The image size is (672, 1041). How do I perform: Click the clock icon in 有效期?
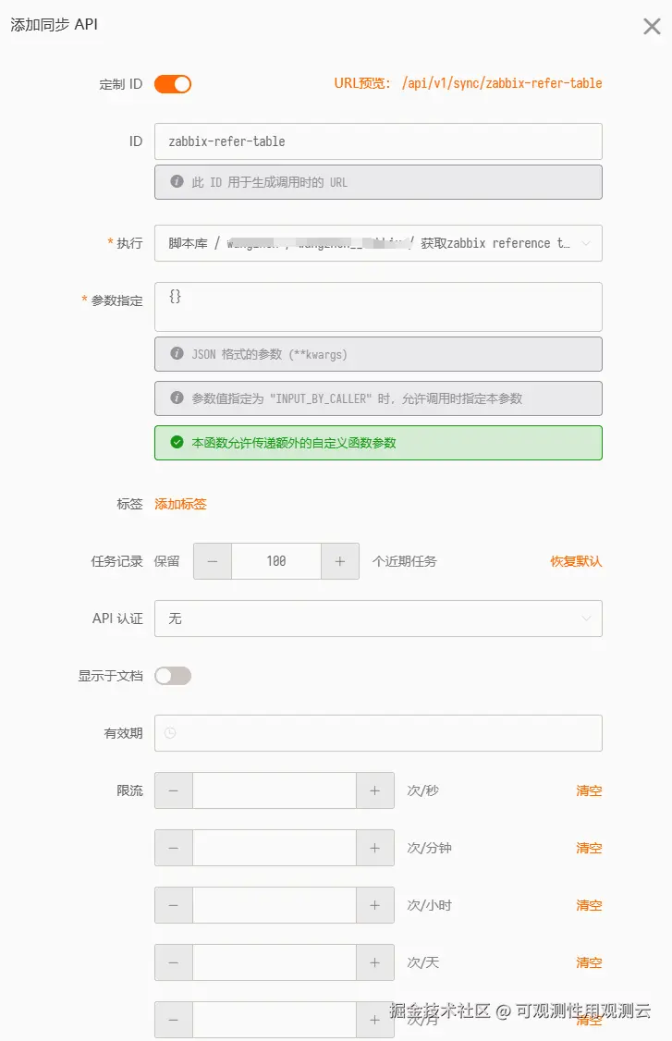tap(170, 733)
